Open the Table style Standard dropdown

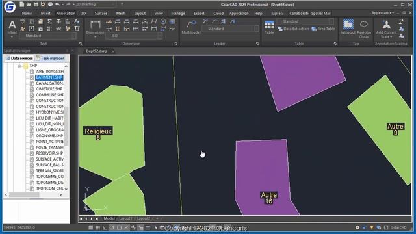[305, 21]
